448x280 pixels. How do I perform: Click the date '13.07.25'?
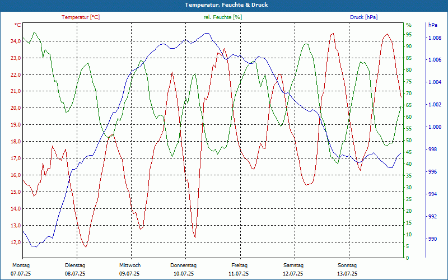pyautogui.click(x=347, y=274)
